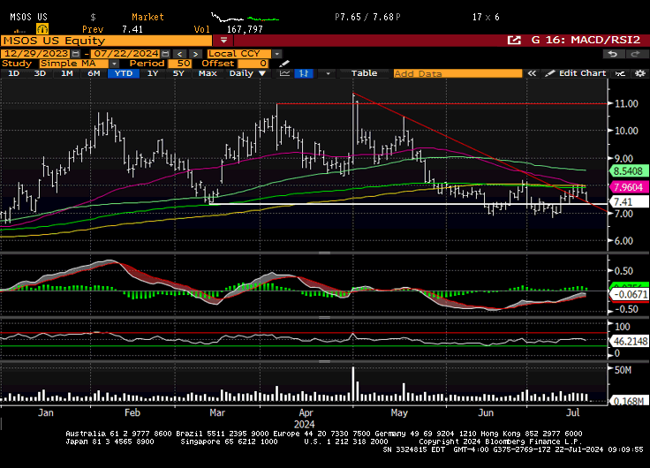
Task: Click the 0.168M volume value label
Action: [x=630, y=401]
